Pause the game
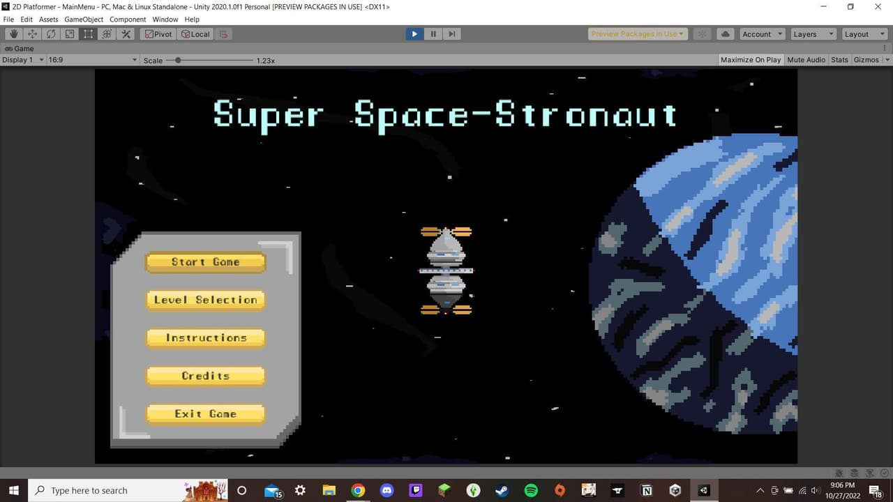The height and width of the screenshot is (502, 893). 433,33
